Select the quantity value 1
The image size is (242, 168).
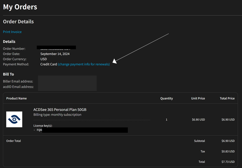(167, 120)
